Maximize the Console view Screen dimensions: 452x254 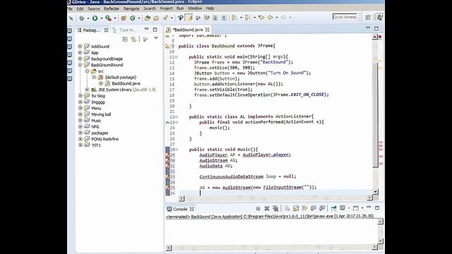(376, 207)
